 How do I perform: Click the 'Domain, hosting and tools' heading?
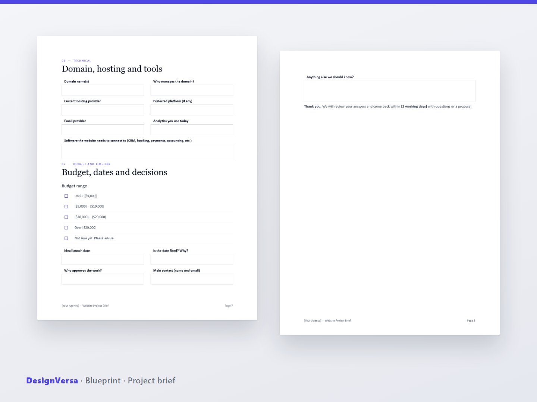112,69
